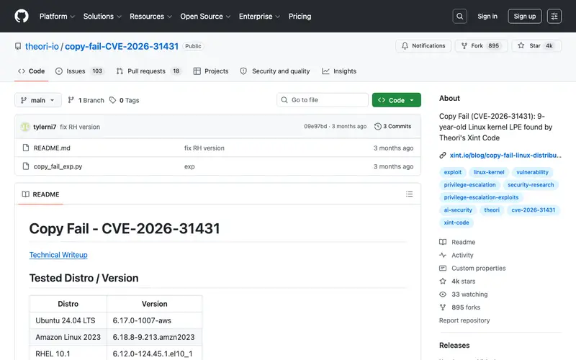The image size is (576, 360).
Task: Click file icon beside README.md
Action: pos(26,148)
